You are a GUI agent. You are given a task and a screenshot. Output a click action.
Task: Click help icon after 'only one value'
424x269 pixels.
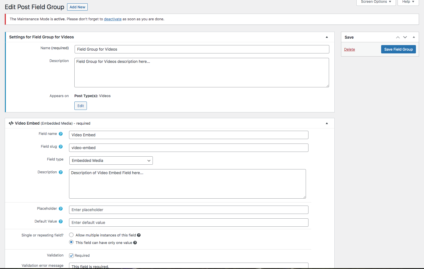135,243
